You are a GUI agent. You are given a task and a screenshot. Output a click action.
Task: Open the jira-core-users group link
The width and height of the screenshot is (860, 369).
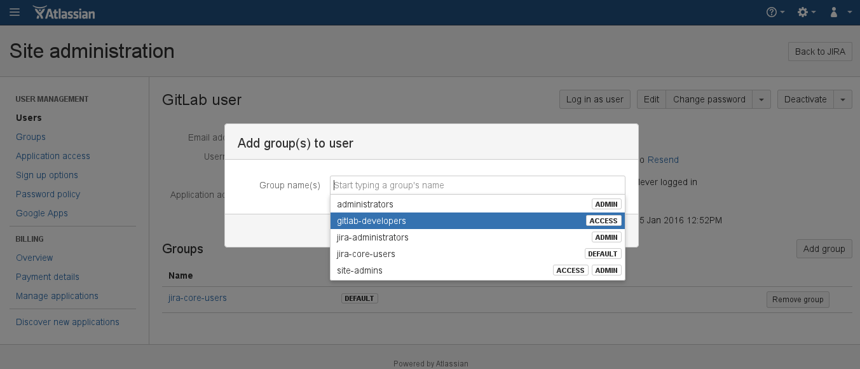[x=197, y=298]
